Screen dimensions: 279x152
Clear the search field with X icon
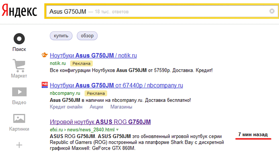click(272, 11)
